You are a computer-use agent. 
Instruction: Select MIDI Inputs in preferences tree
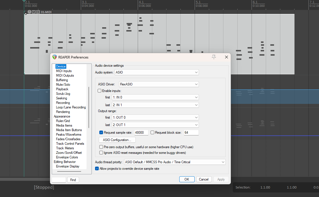point(64,71)
